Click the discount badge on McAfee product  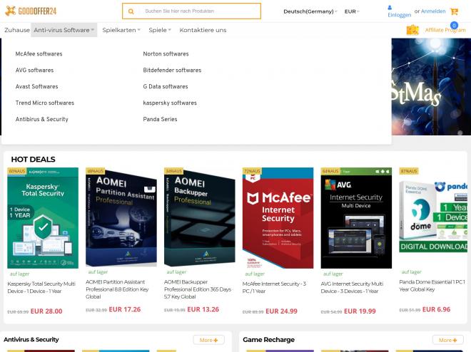pyautogui.click(x=252, y=171)
